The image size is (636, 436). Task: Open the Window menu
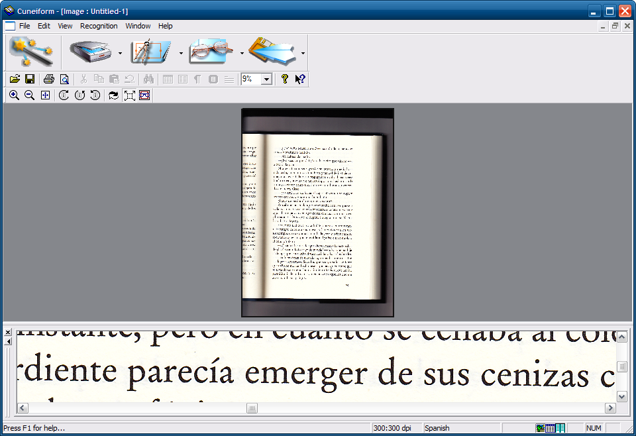pyautogui.click(x=138, y=26)
